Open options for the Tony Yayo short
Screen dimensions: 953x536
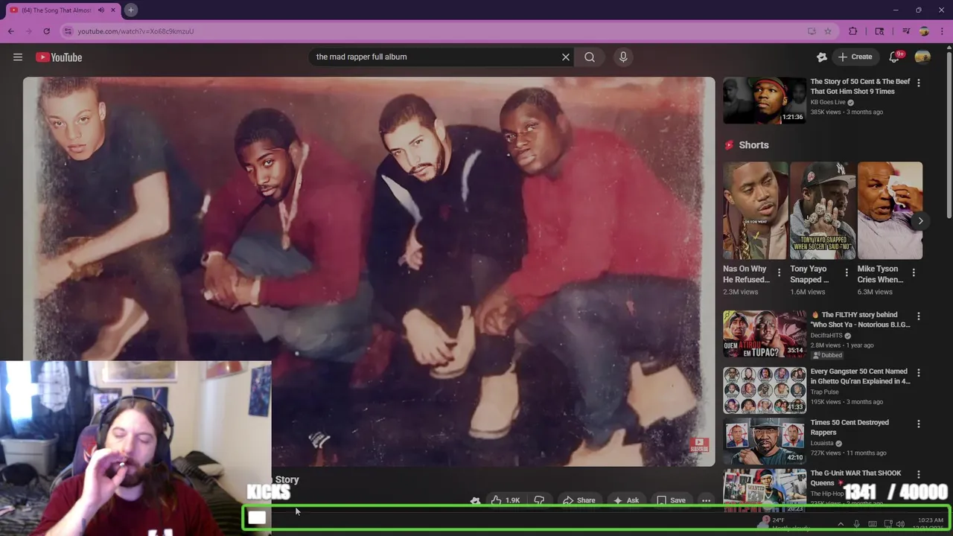(847, 272)
